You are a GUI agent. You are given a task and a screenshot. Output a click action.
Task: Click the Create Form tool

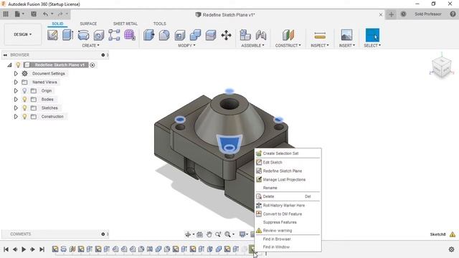[x=129, y=35]
